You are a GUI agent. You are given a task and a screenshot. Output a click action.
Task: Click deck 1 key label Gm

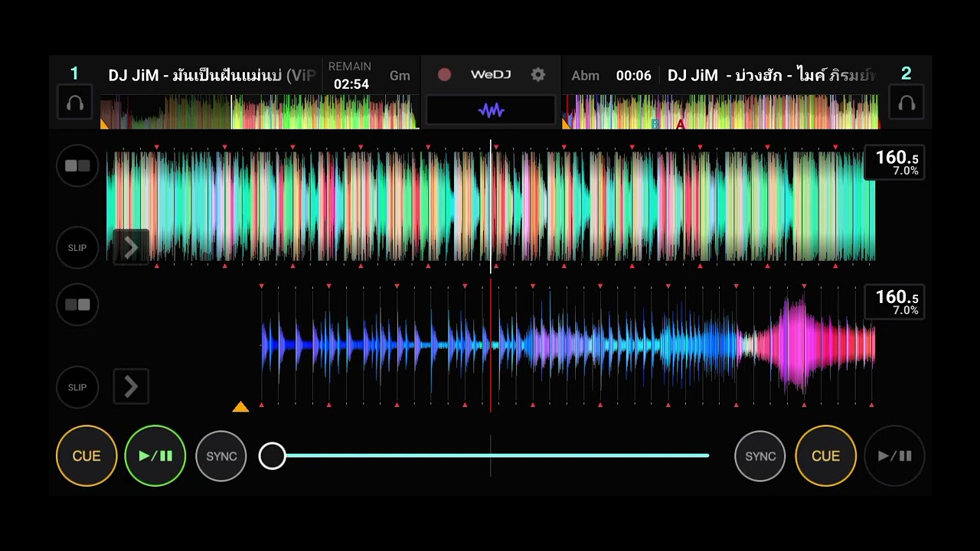400,76
